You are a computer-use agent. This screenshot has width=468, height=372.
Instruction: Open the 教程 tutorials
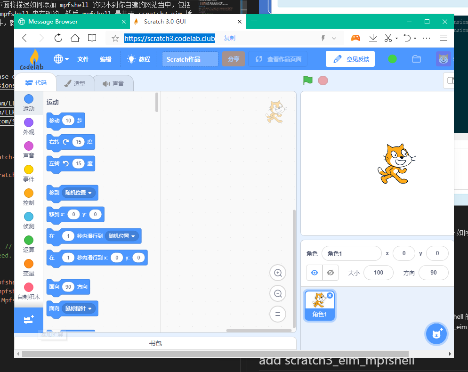(139, 59)
